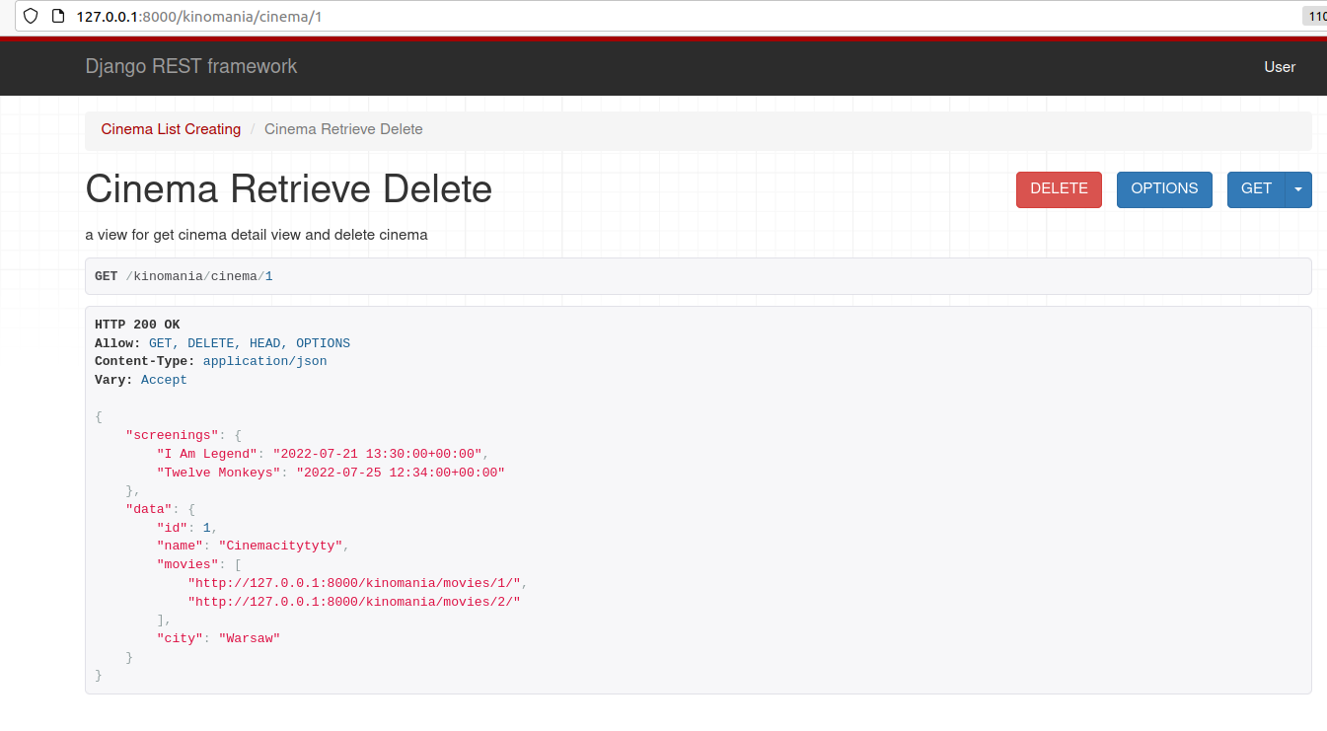Click the shield icon in address bar
Viewport: 1327px width, 731px height.
pos(31,16)
